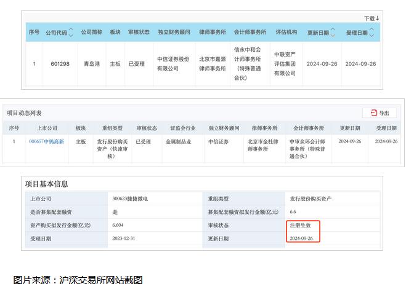Screen dimensions: 406x284
Task: Open the 000657中钨高新 company link
Action: [46, 141]
